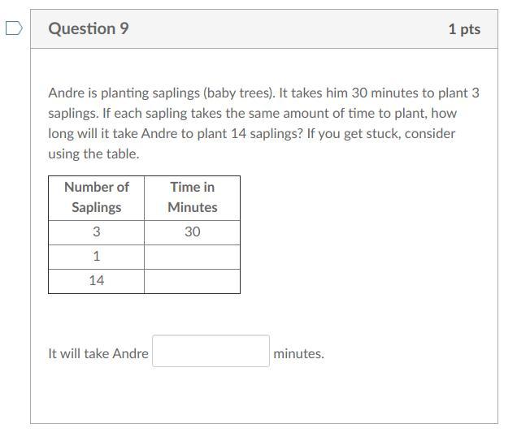Viewport: 517px width, 437px height.
Task: Select the Time in Minutes header cell
Action: click(192, 197)
